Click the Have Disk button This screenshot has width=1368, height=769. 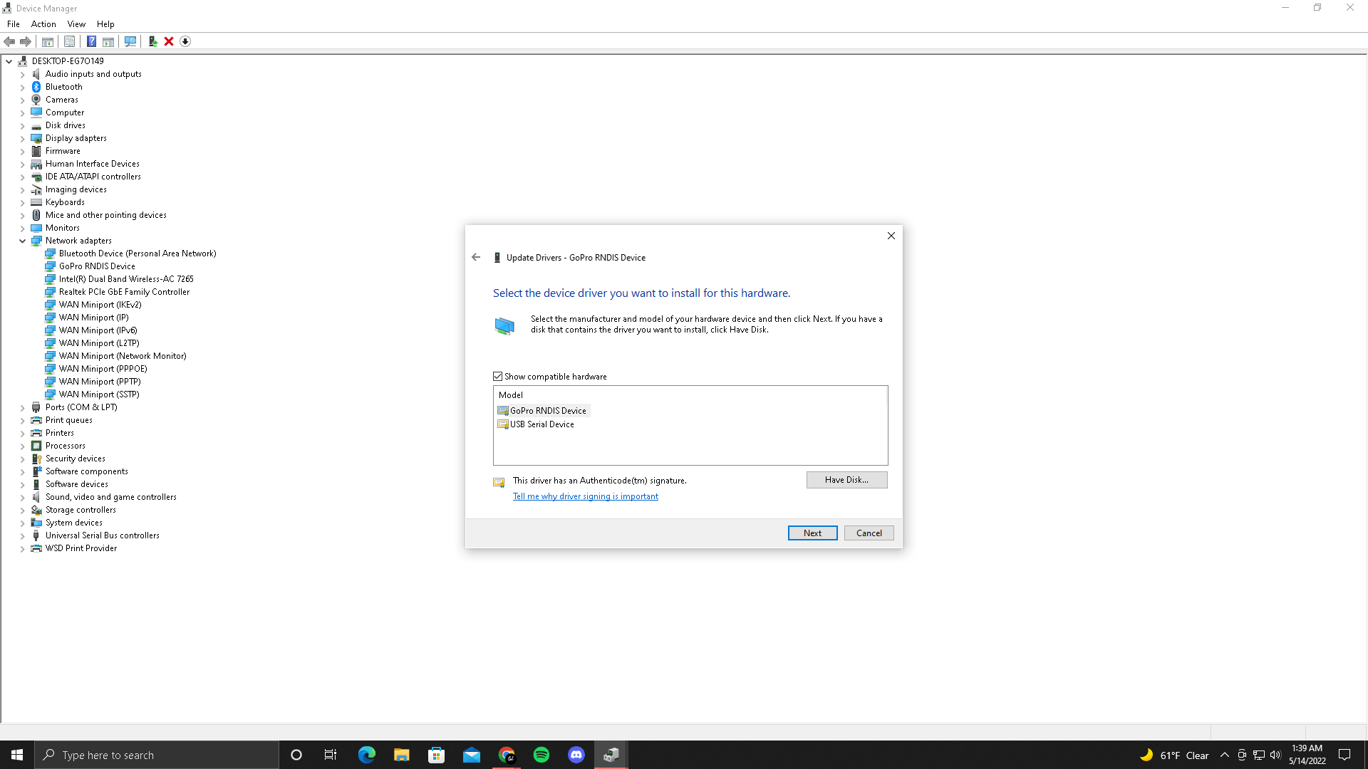click(x=846, y=479)
